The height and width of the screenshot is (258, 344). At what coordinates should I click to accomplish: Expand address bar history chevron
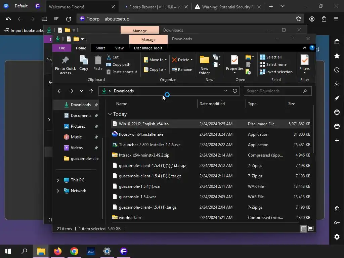coord(225,91)
